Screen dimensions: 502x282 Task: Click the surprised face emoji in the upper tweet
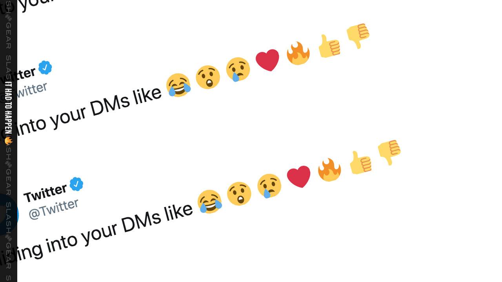click(x=208, y=77)
